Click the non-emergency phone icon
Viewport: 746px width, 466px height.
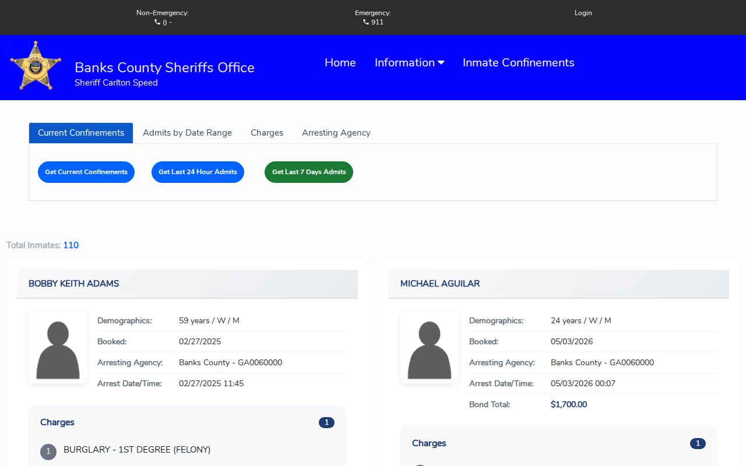(x=157, y=22)
